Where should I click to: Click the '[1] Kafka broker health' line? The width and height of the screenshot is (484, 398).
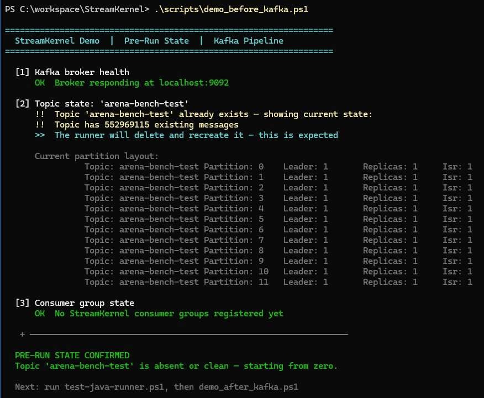tap(72, 72)
